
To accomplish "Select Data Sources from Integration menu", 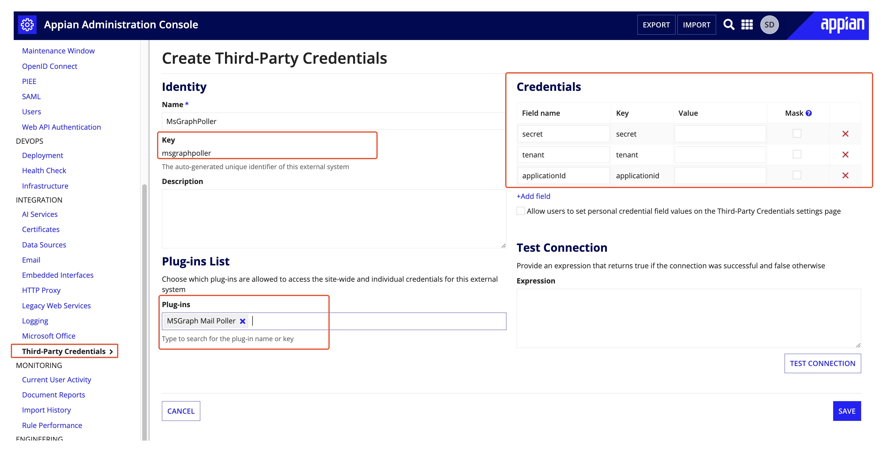I will pos(44,245).
